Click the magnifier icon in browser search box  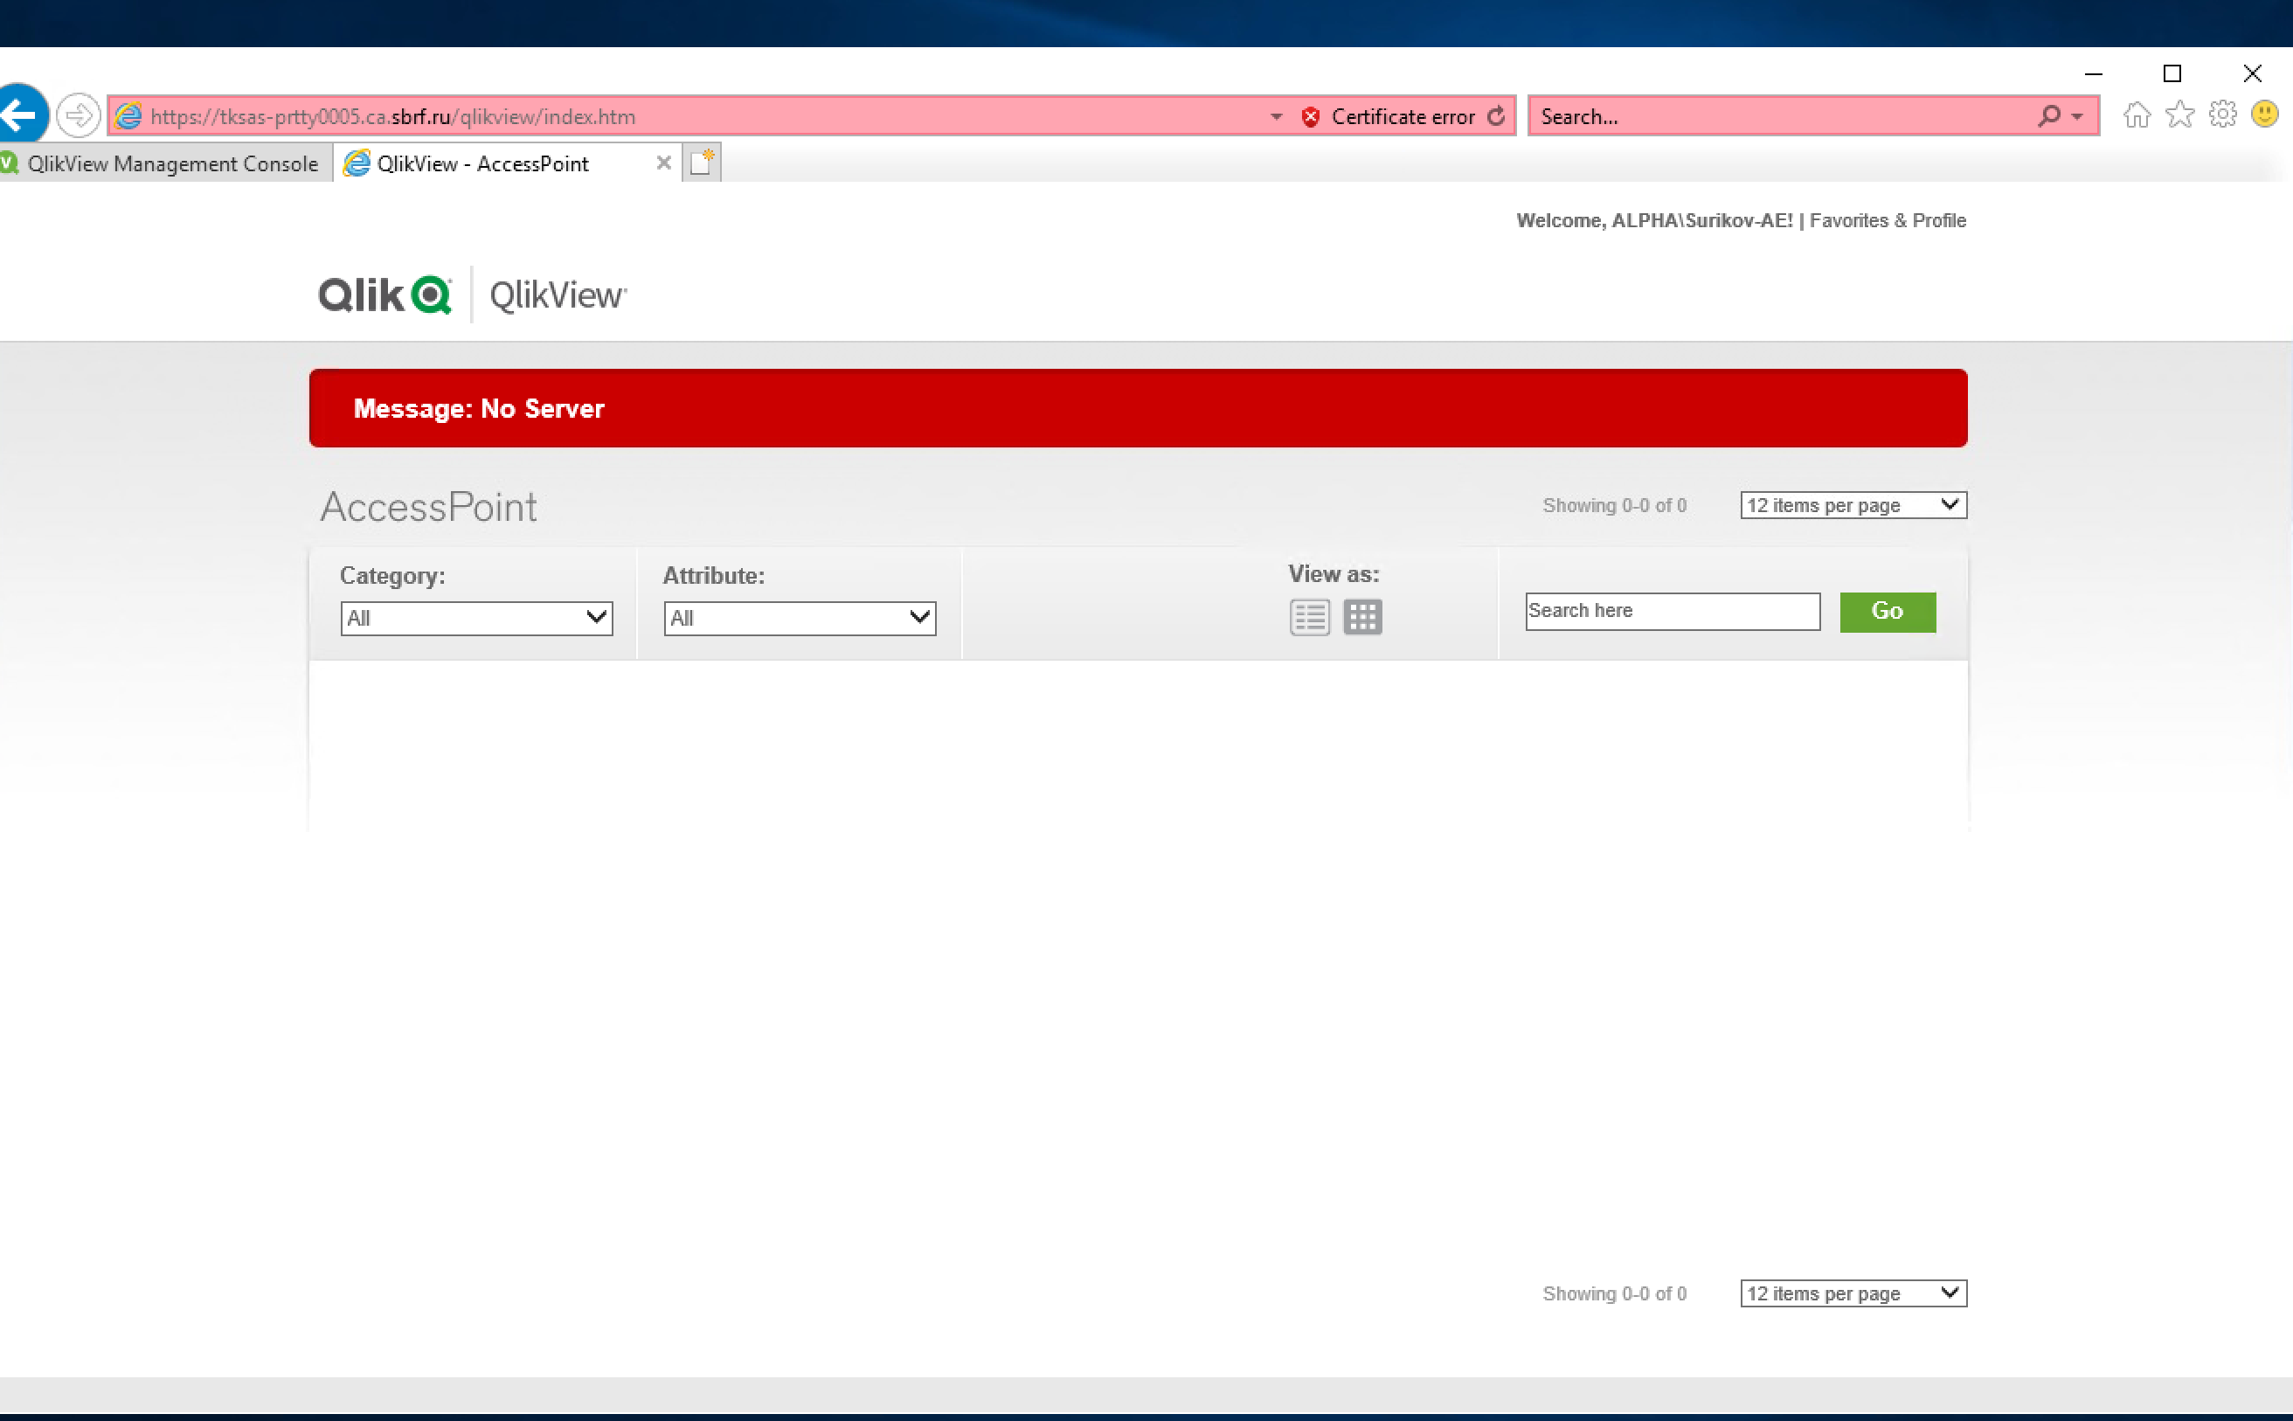click(2048, 115)
